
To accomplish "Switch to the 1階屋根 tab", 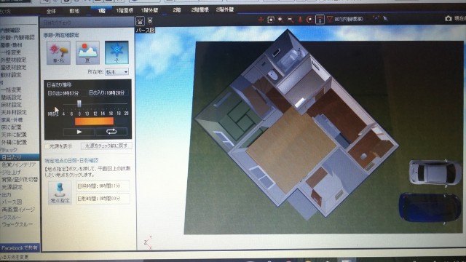I will pos(125,10).
